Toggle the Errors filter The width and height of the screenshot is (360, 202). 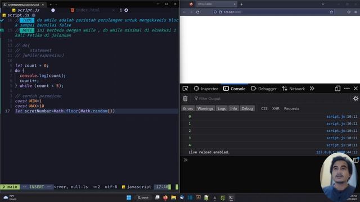point(188,108)
